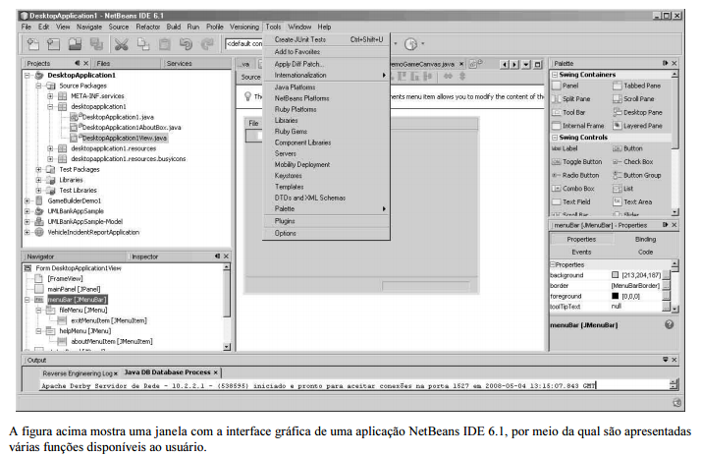Image resolution: width=701 pixels, height=456 pixels.
Task: Click the help question mark icon
Action: [669, 324]
